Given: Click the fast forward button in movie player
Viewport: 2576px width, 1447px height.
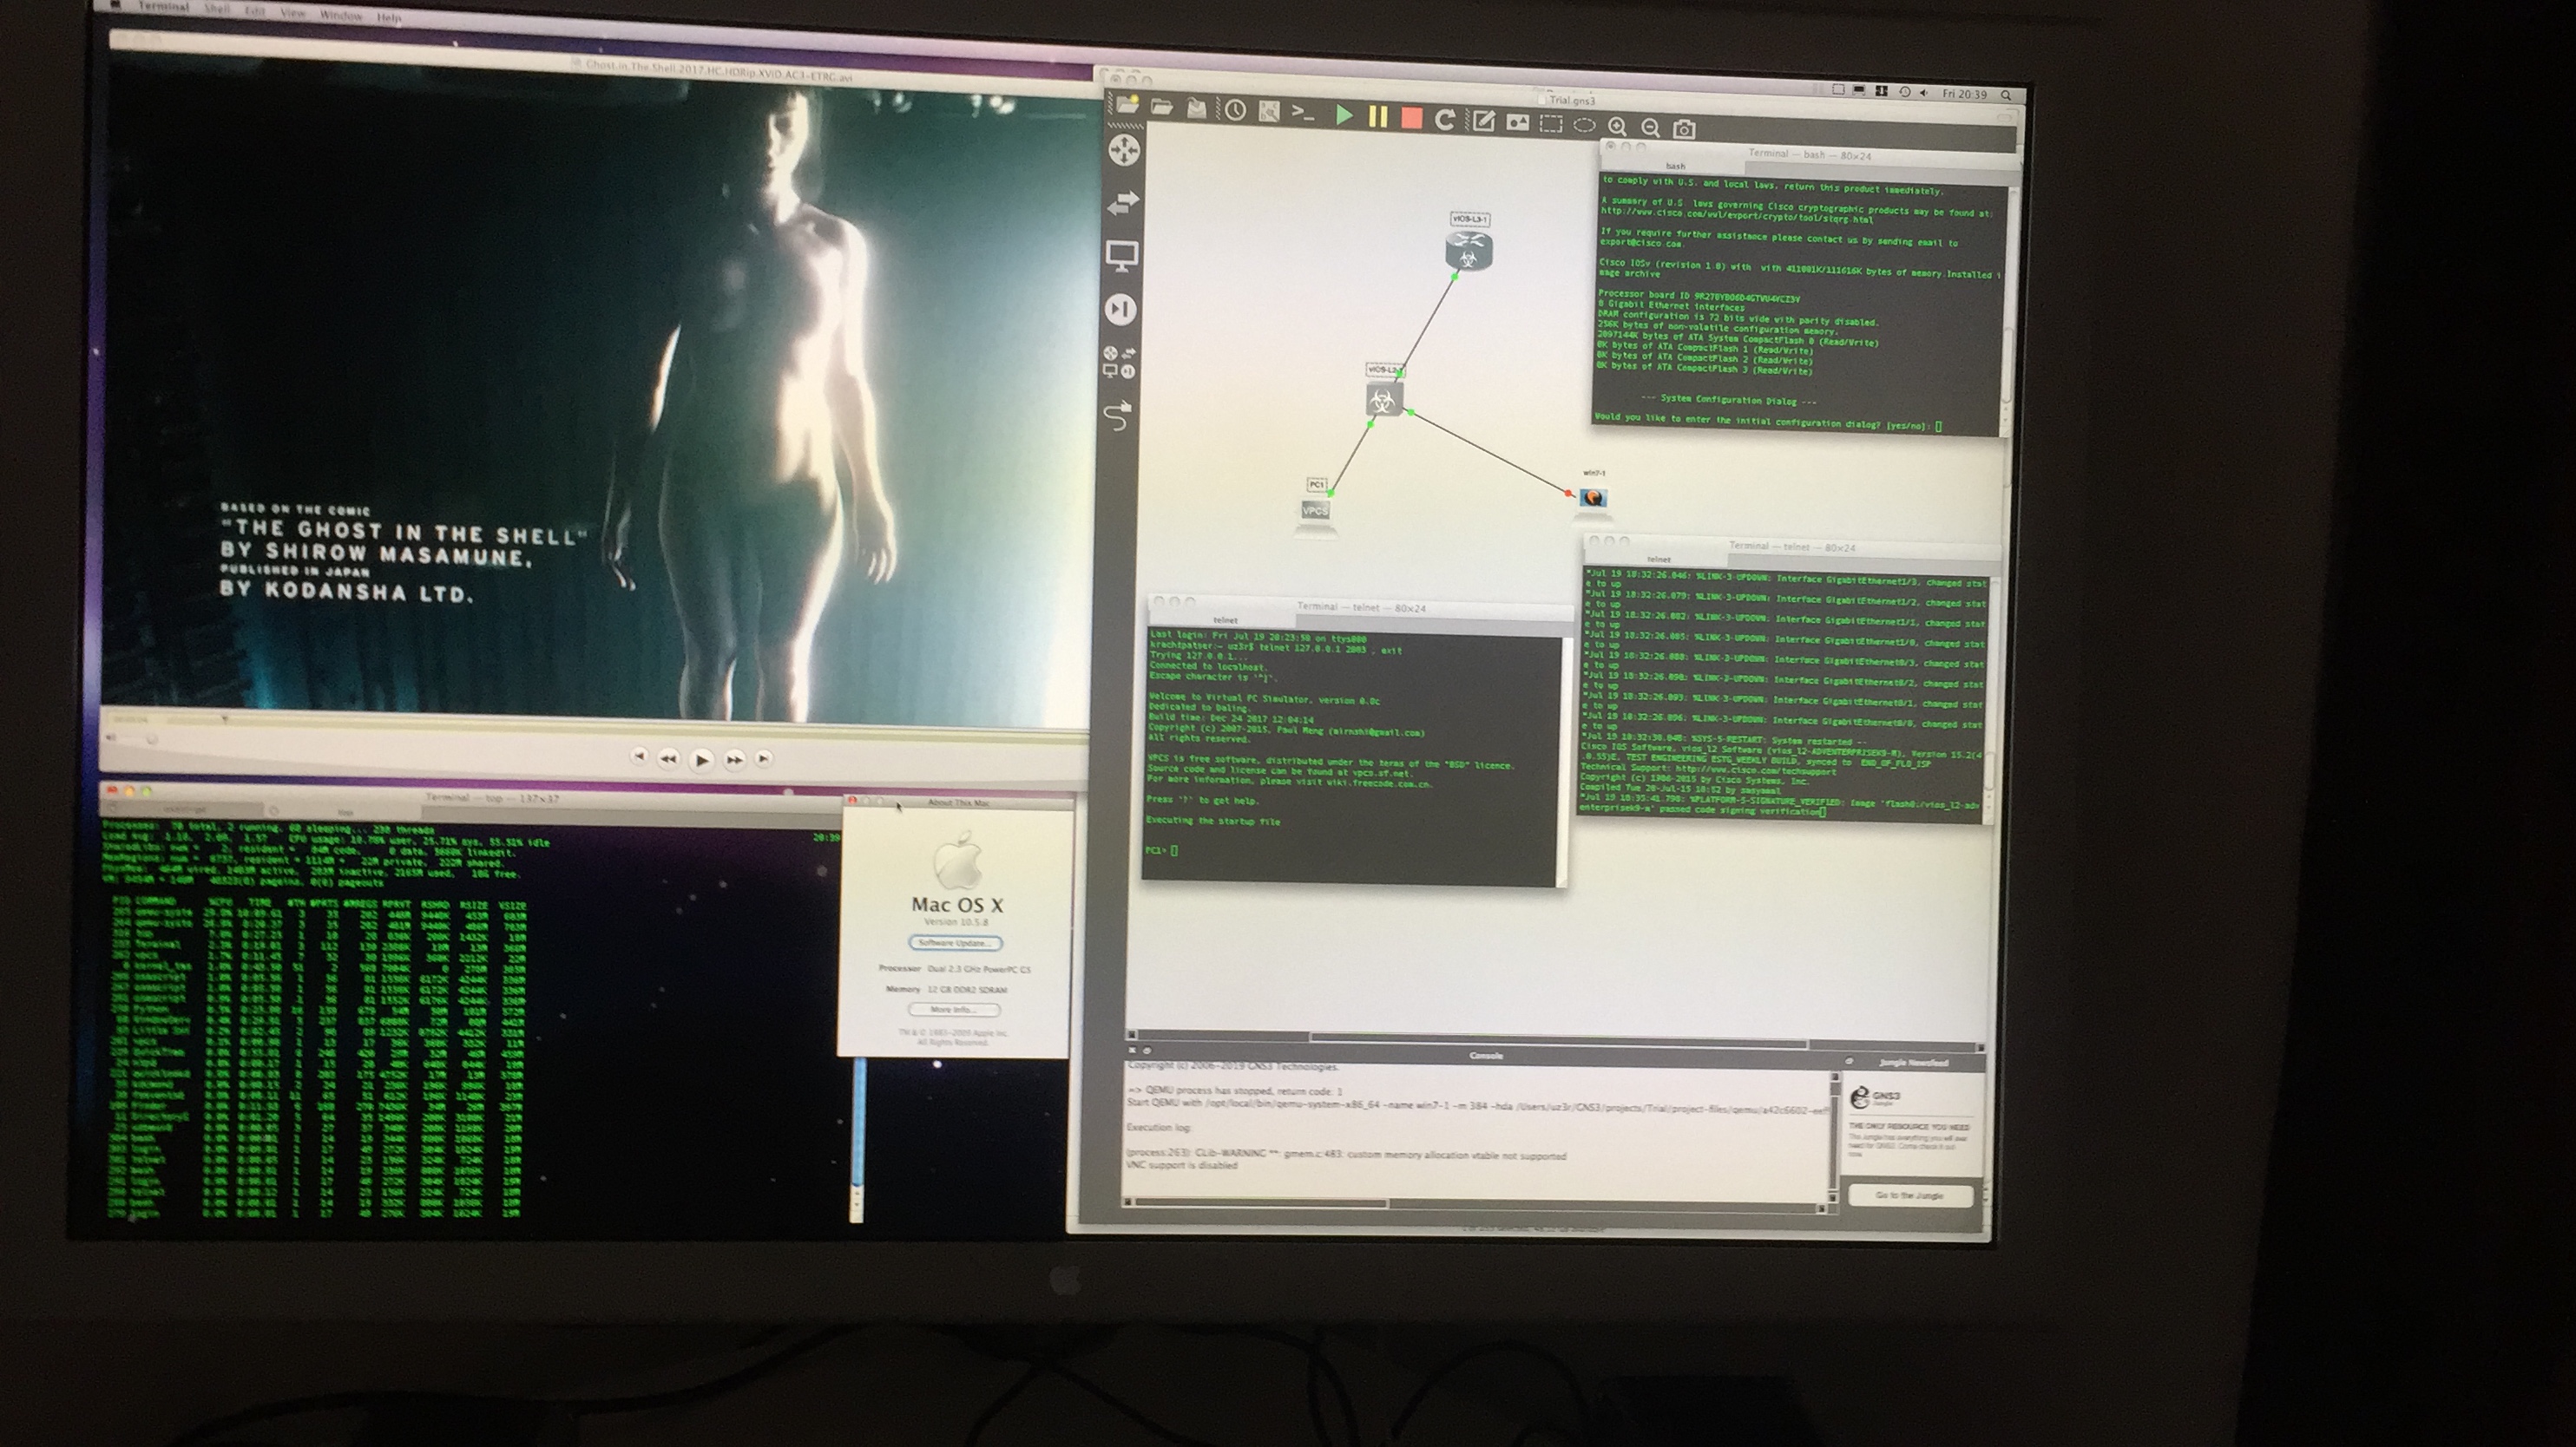Looking at the screenshot, I should [x=734, y=759].
